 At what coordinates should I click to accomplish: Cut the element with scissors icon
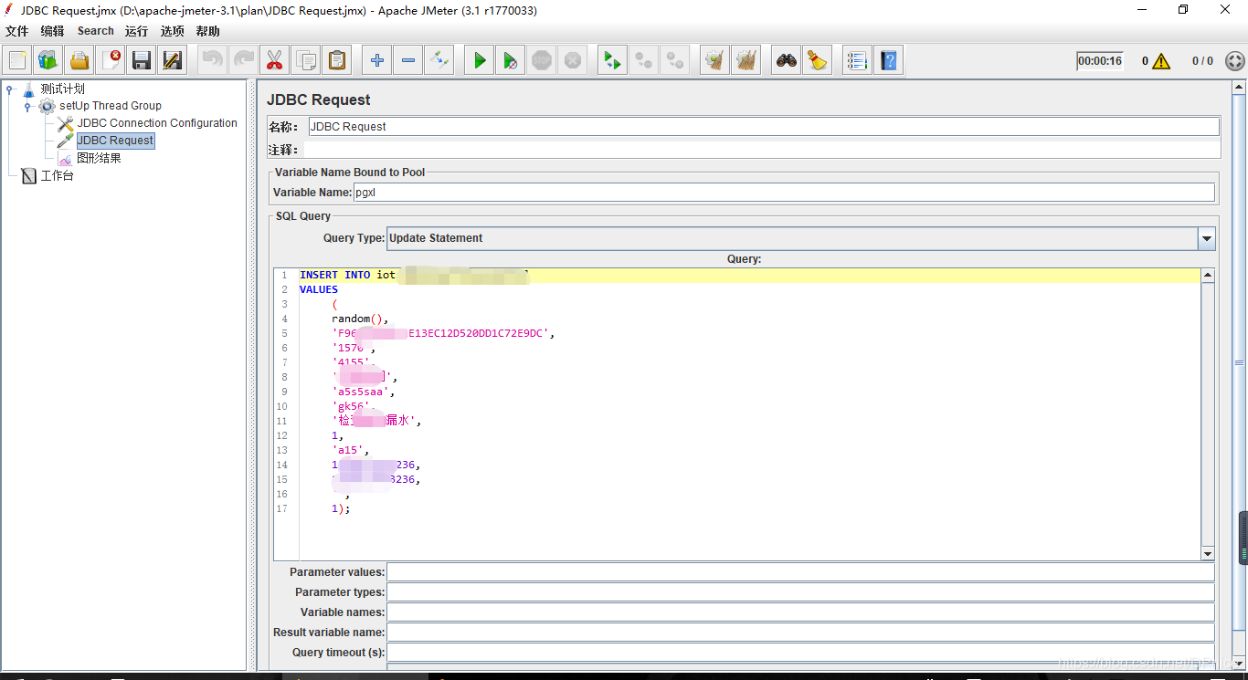[x=275, y=61]
